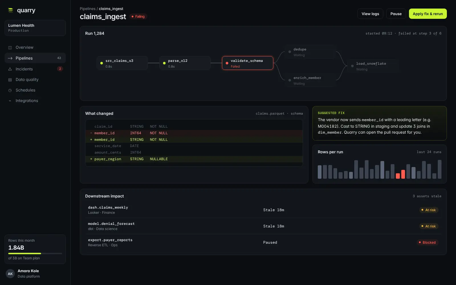Click the Failing status badge
This screenshot has height=285, width=456.
click(138, 17)
